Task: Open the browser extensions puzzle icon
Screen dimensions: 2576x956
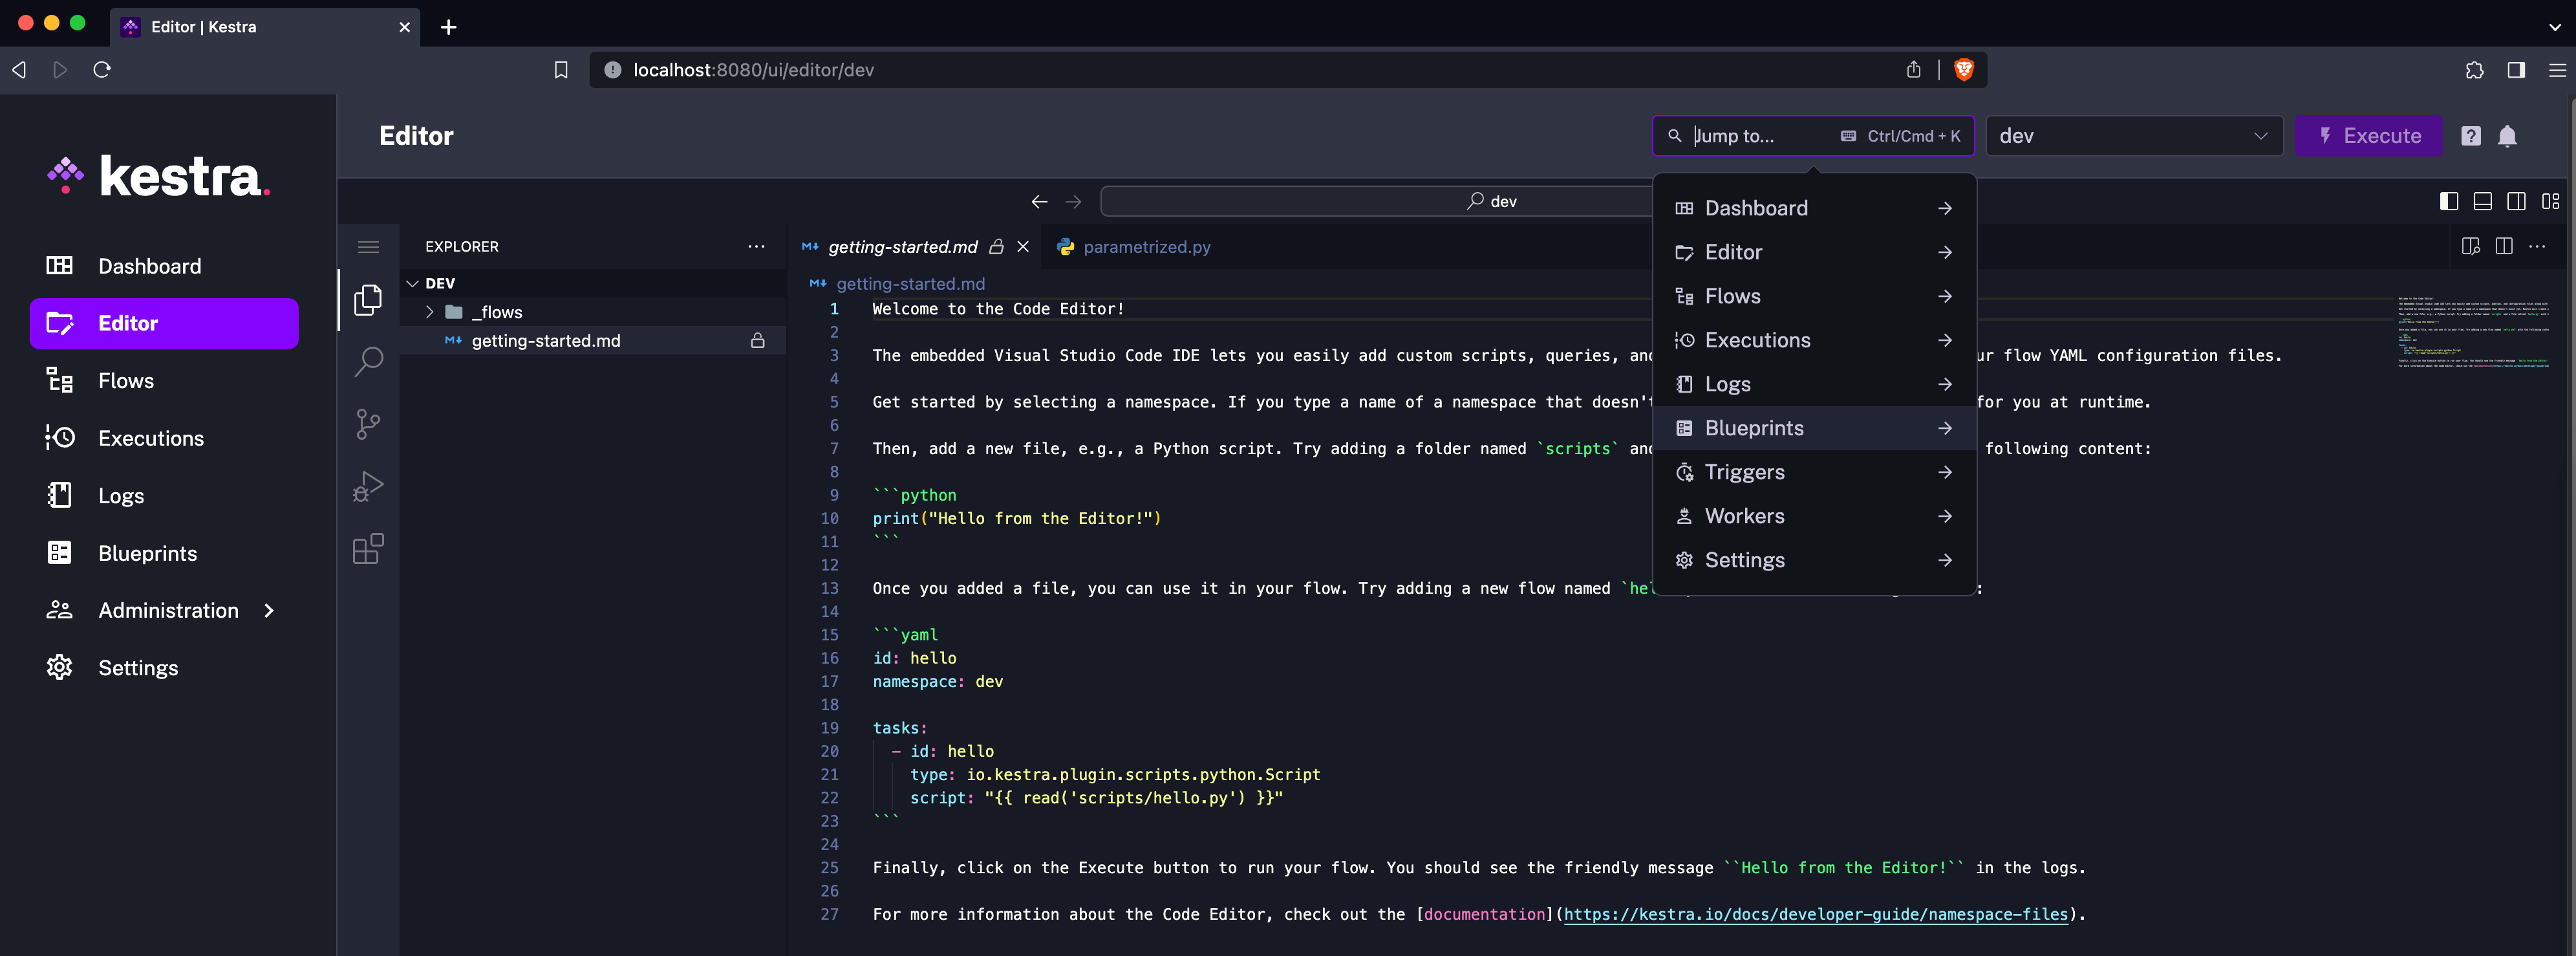Action: pyautogui.click(x=2474, y=70)
